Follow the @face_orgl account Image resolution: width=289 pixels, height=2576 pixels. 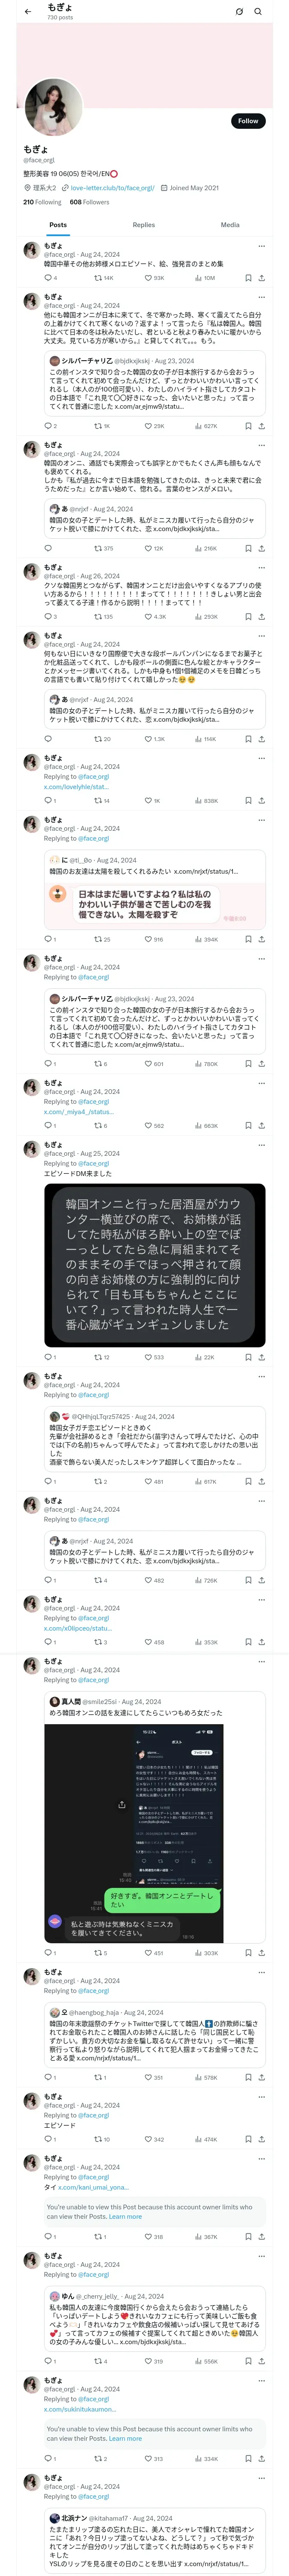pos(247,121)
